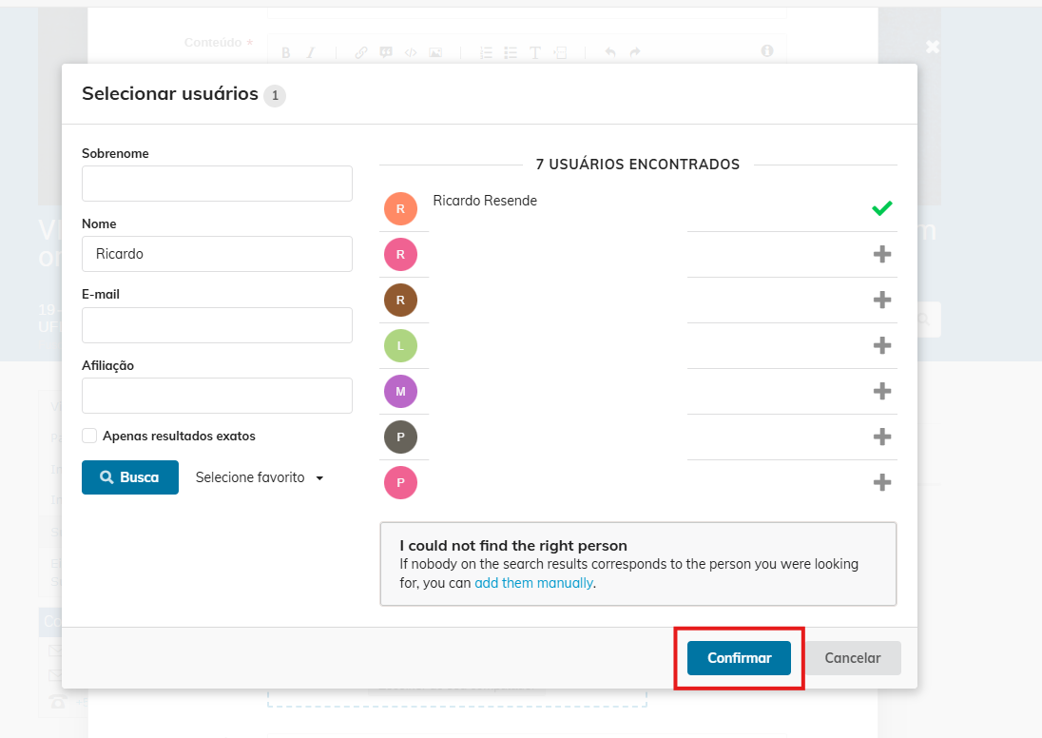Confirm the user selection with Confirmar

(x=739, y=658)
